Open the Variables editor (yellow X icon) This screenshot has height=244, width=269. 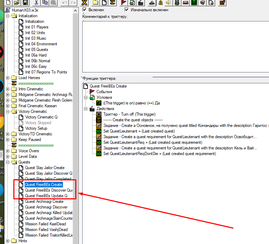[x=84, y=2]
